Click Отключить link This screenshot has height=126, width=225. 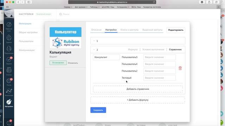73,63
